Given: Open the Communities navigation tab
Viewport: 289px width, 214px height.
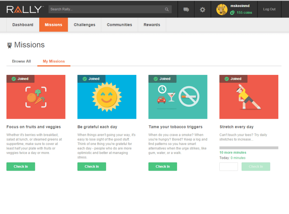Looking at the screenshot, I should tap(119, 25).
